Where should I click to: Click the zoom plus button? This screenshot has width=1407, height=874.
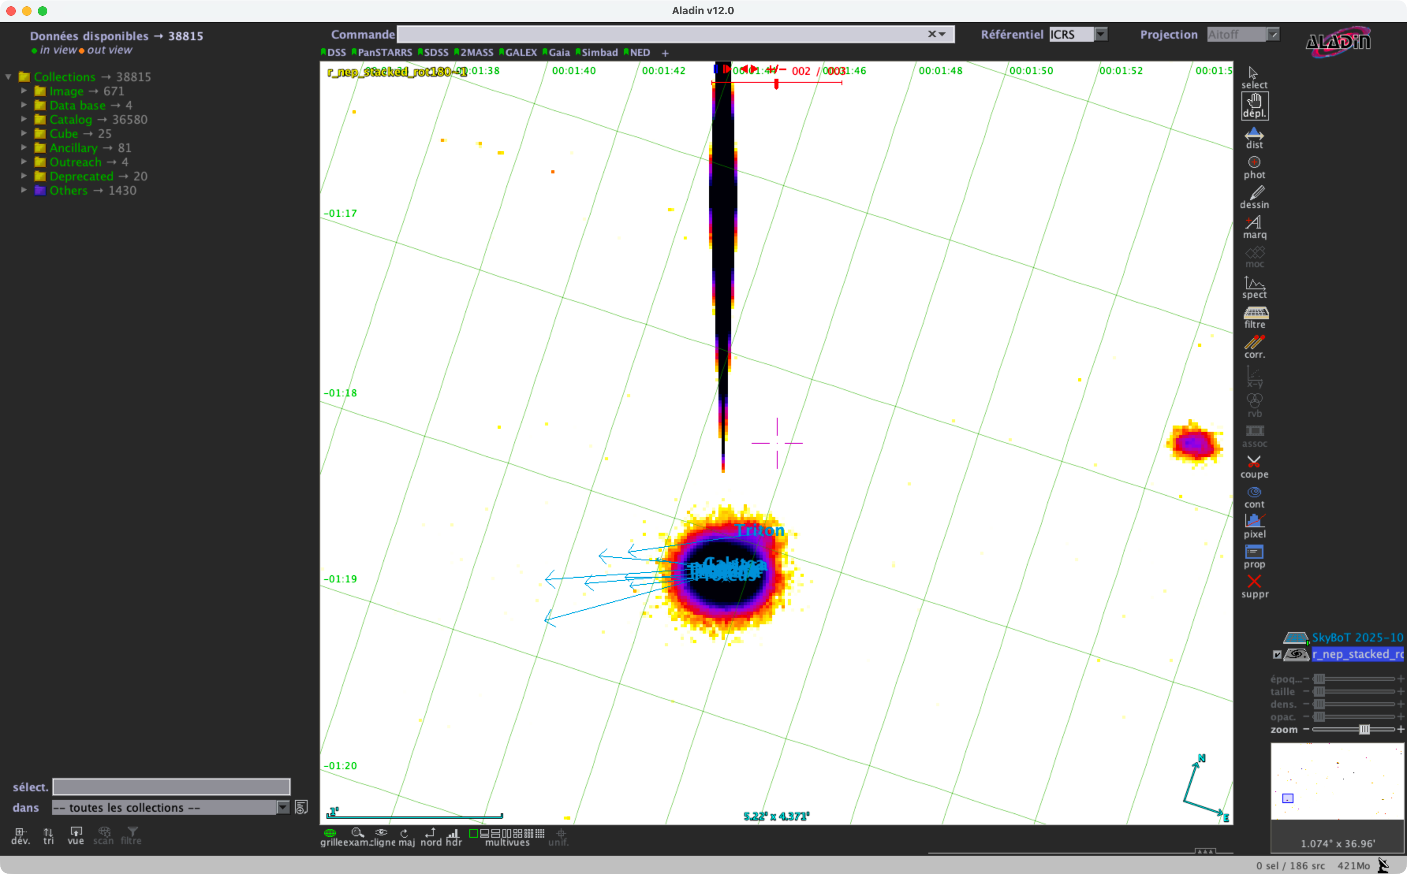point(1401,729)
